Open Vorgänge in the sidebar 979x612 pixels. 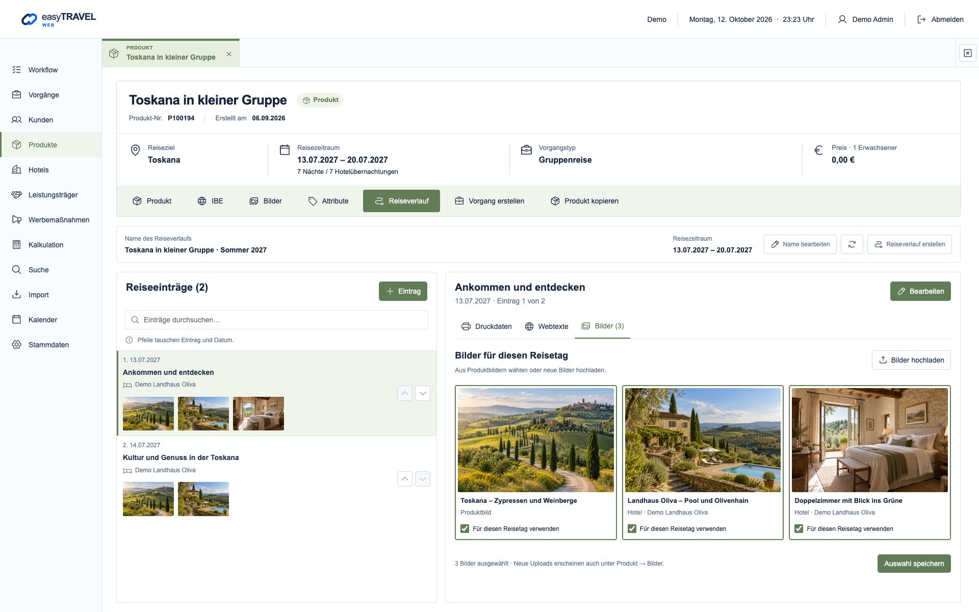[x=50, y=95]
